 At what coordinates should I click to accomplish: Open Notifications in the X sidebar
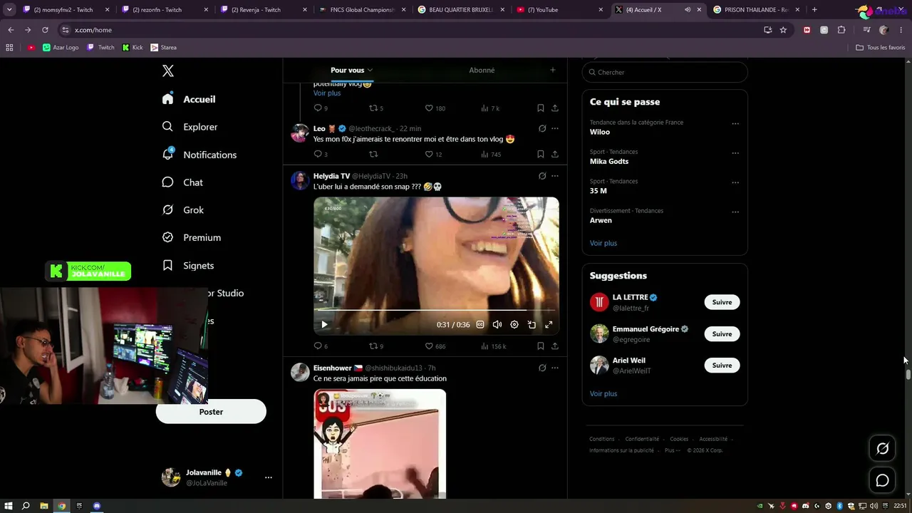tap(199, 155)
